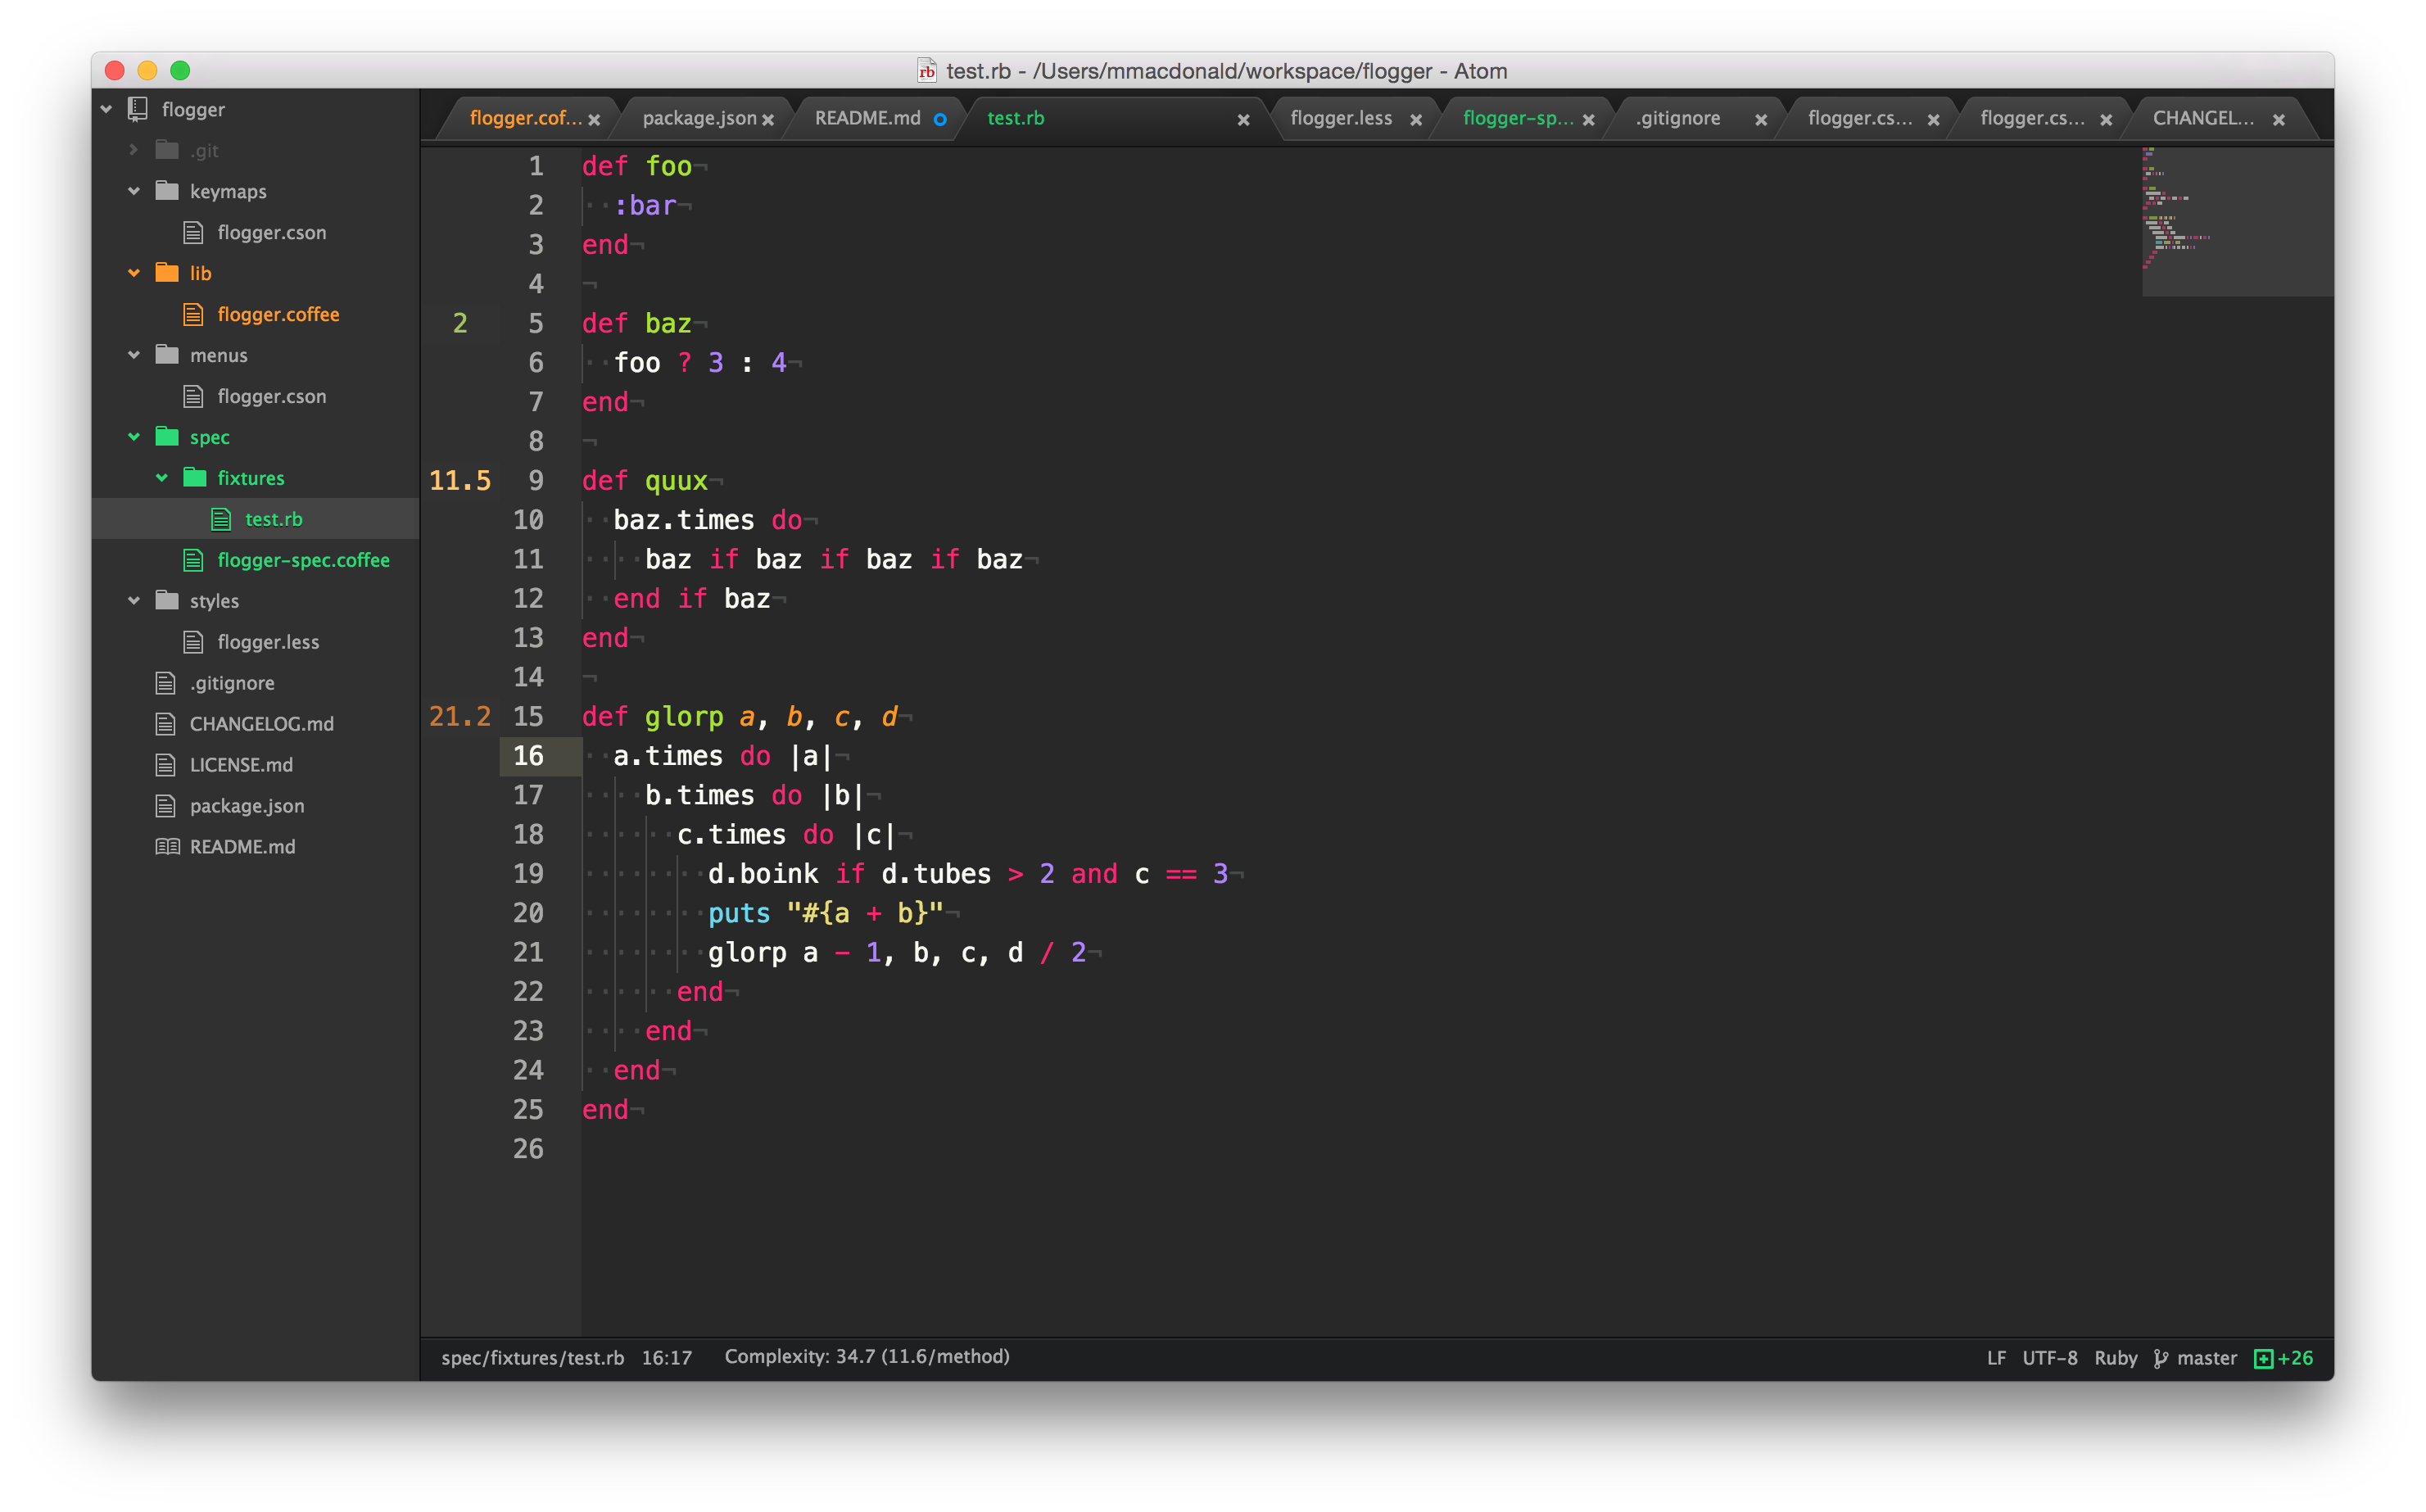Image resolution: width=2426 pixels, height=1512 pixels.
Task: Click the .git folder icon
Action: (167, 150)
